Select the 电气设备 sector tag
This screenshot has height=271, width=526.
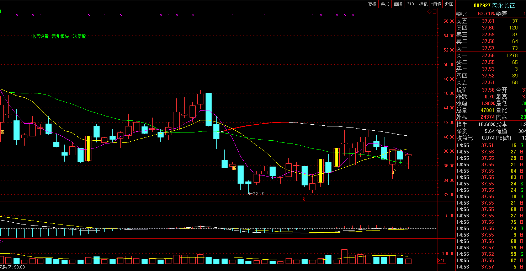(x=40, y=36)
